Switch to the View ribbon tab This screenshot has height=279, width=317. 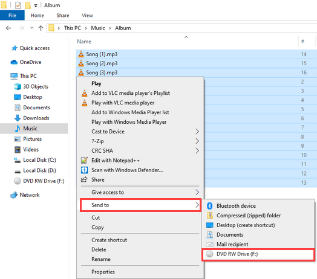[x=87, y=15]
